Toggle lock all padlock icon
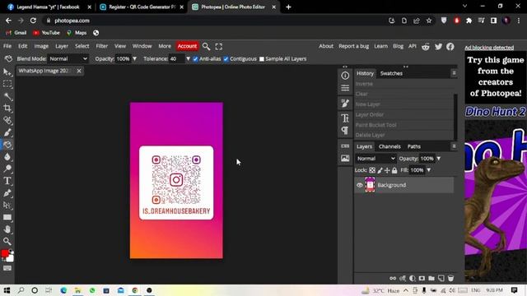 pyautogui.click(x=394, y=170)
